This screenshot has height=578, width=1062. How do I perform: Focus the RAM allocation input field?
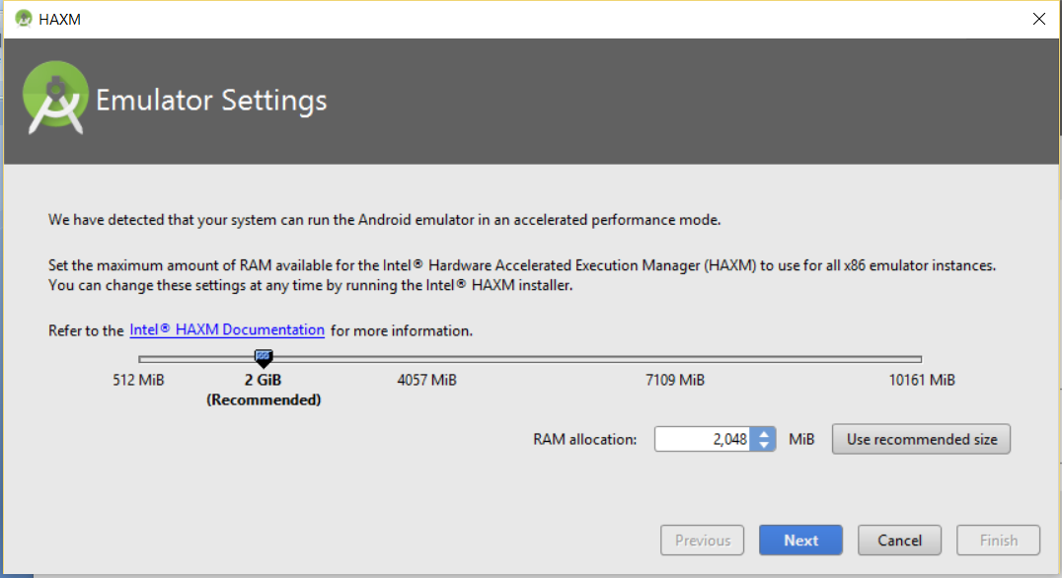(x=703, y=439)
